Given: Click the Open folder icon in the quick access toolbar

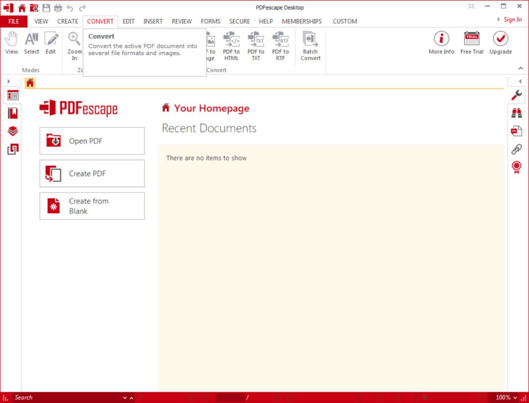Looking at the screenshot, I should [x=34, y=7].
